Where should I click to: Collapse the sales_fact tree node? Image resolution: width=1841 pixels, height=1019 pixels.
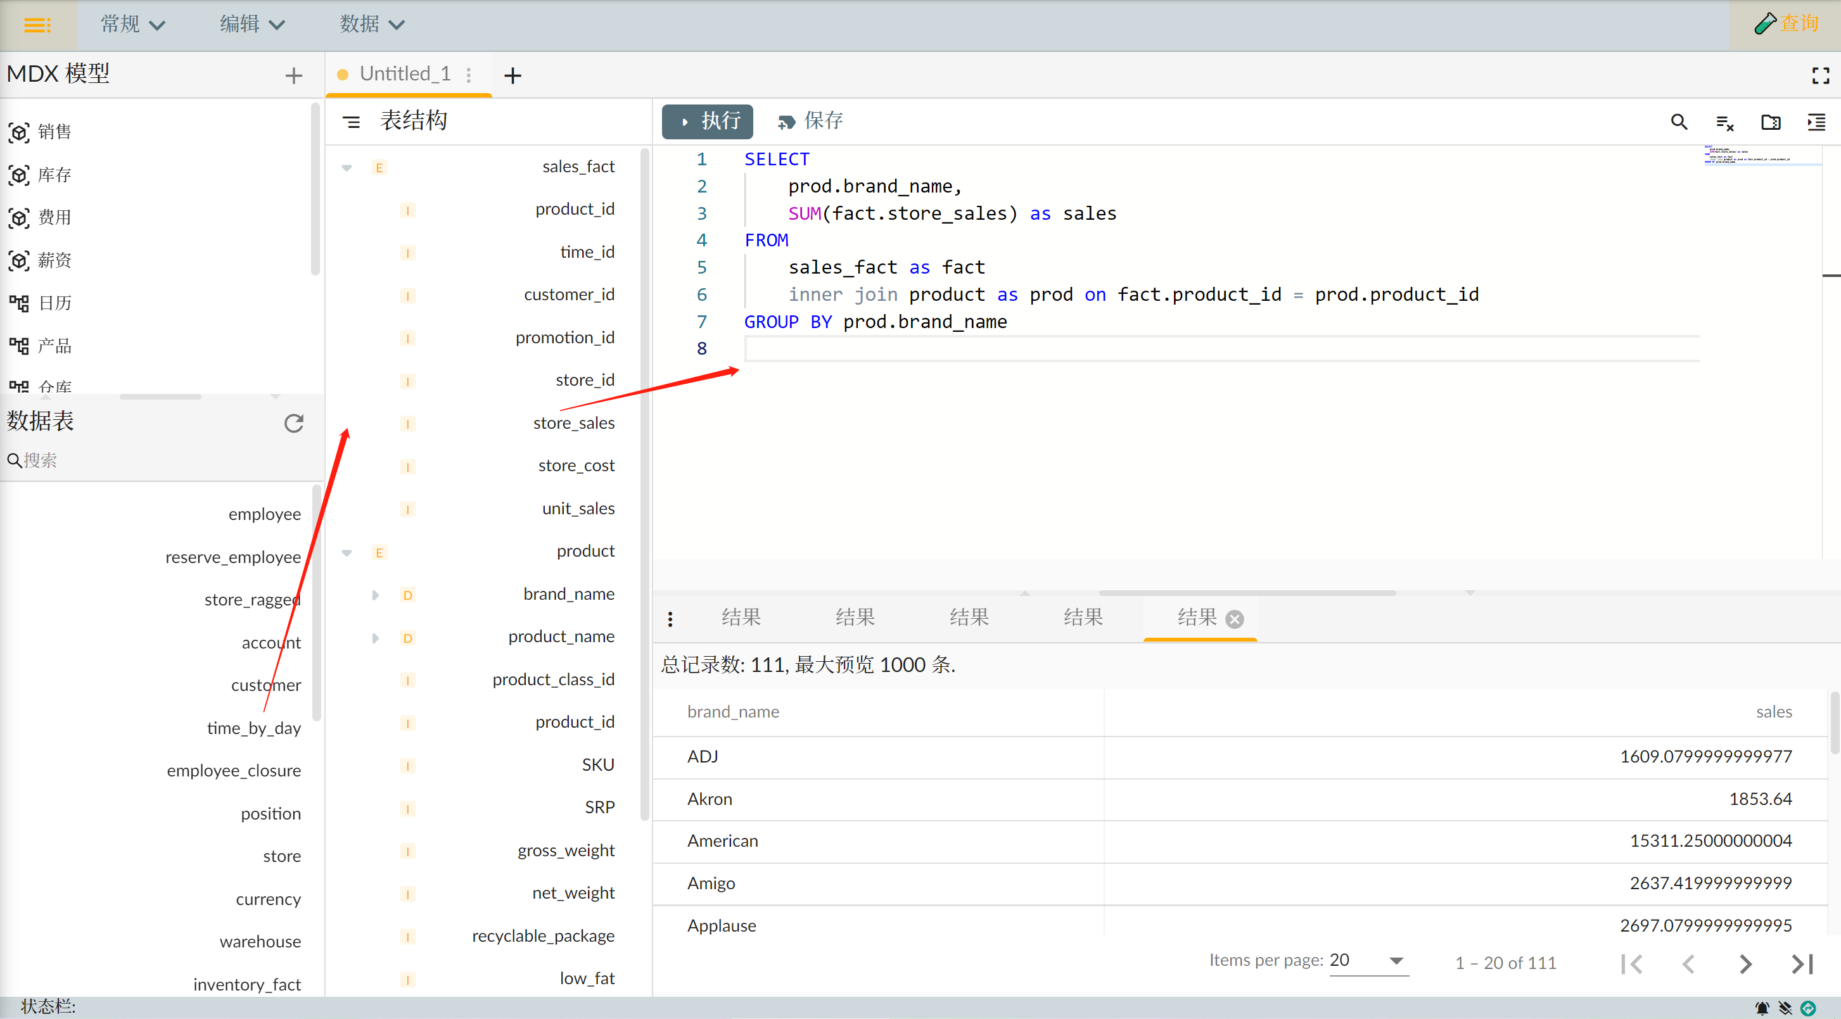347,168
